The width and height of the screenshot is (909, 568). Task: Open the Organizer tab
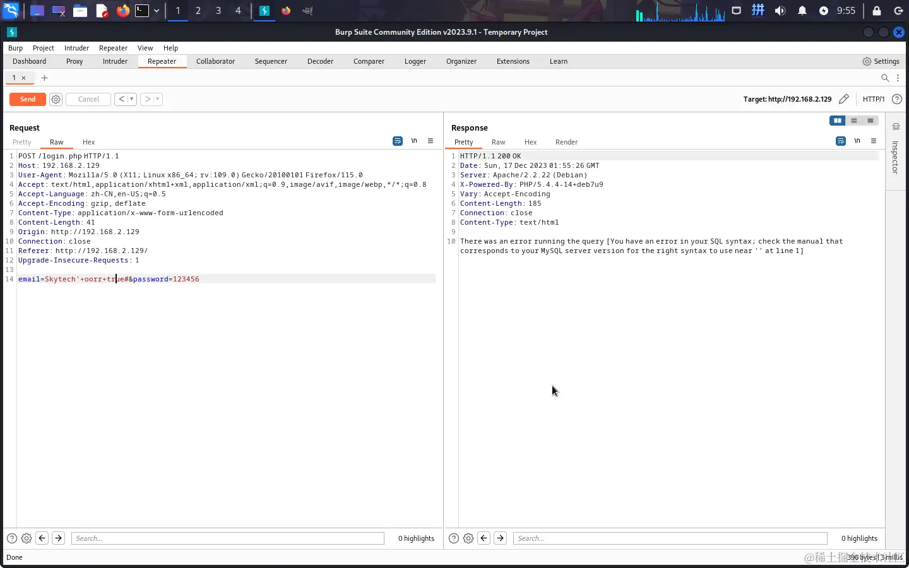461,61
